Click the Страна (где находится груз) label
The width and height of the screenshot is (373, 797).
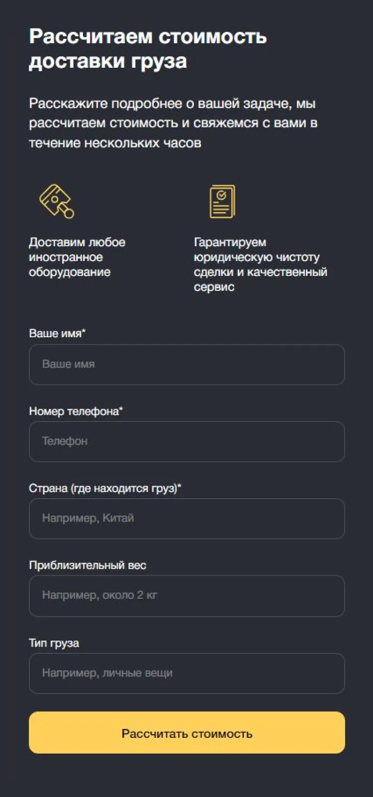point(102,489)
